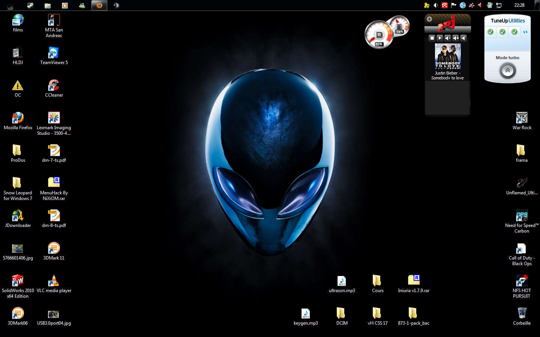Expand the NRJ radio gadget with plus icon

pos(429,19)
